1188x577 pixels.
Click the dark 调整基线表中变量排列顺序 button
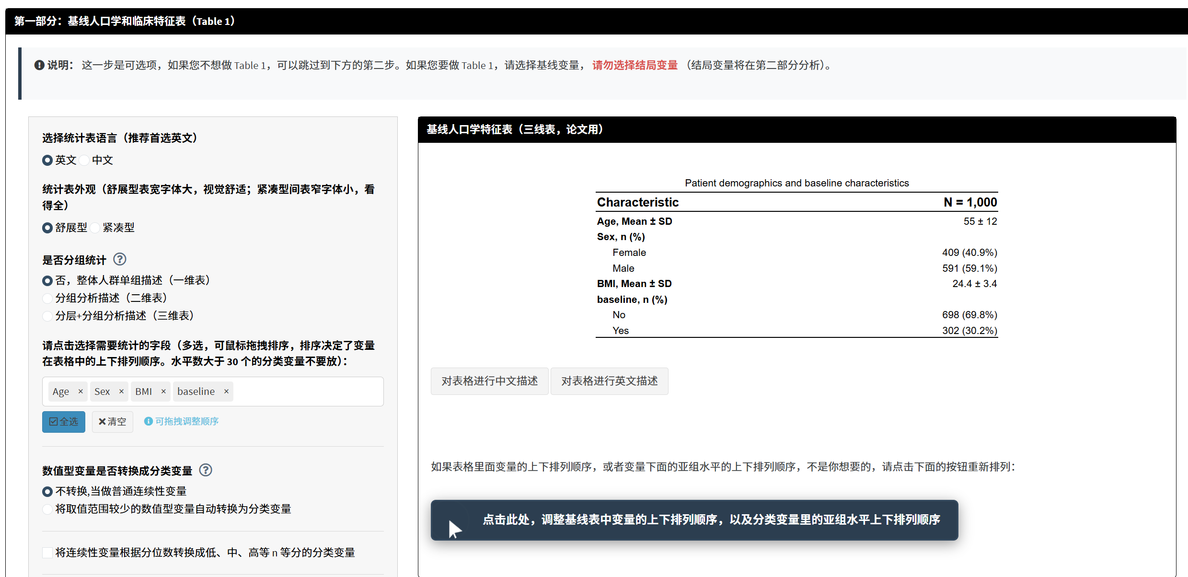coord(694,520)
